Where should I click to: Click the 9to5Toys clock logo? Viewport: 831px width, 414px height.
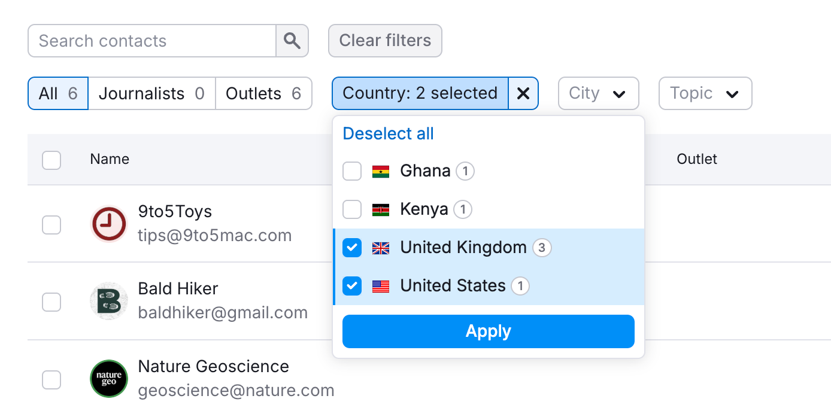109,224
